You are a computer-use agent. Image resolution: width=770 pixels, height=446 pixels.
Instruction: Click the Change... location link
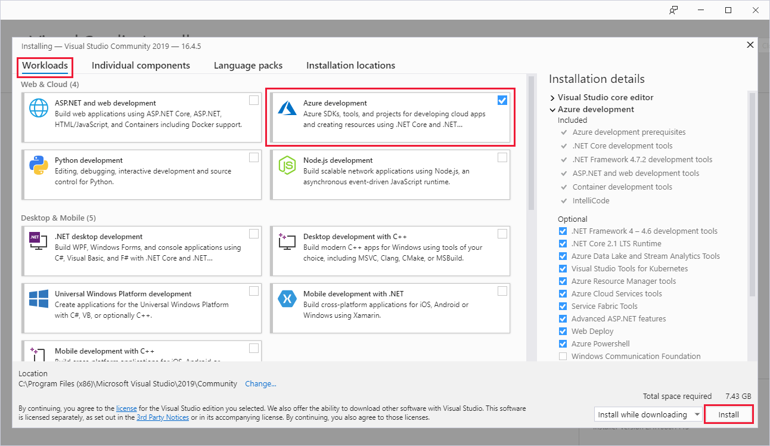tap(260, 384)
